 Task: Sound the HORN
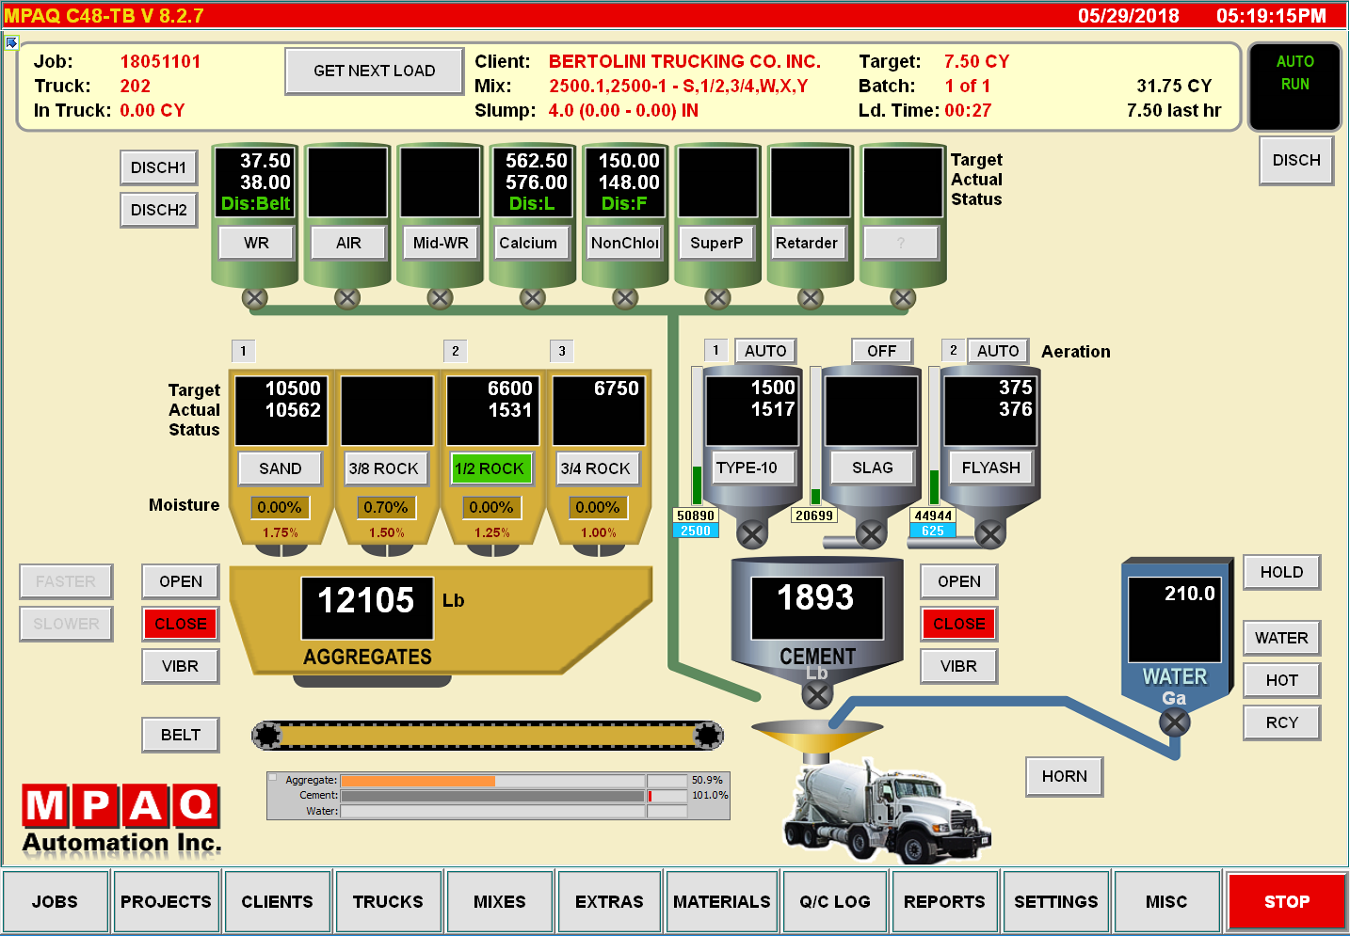[x=1065, y=776]
